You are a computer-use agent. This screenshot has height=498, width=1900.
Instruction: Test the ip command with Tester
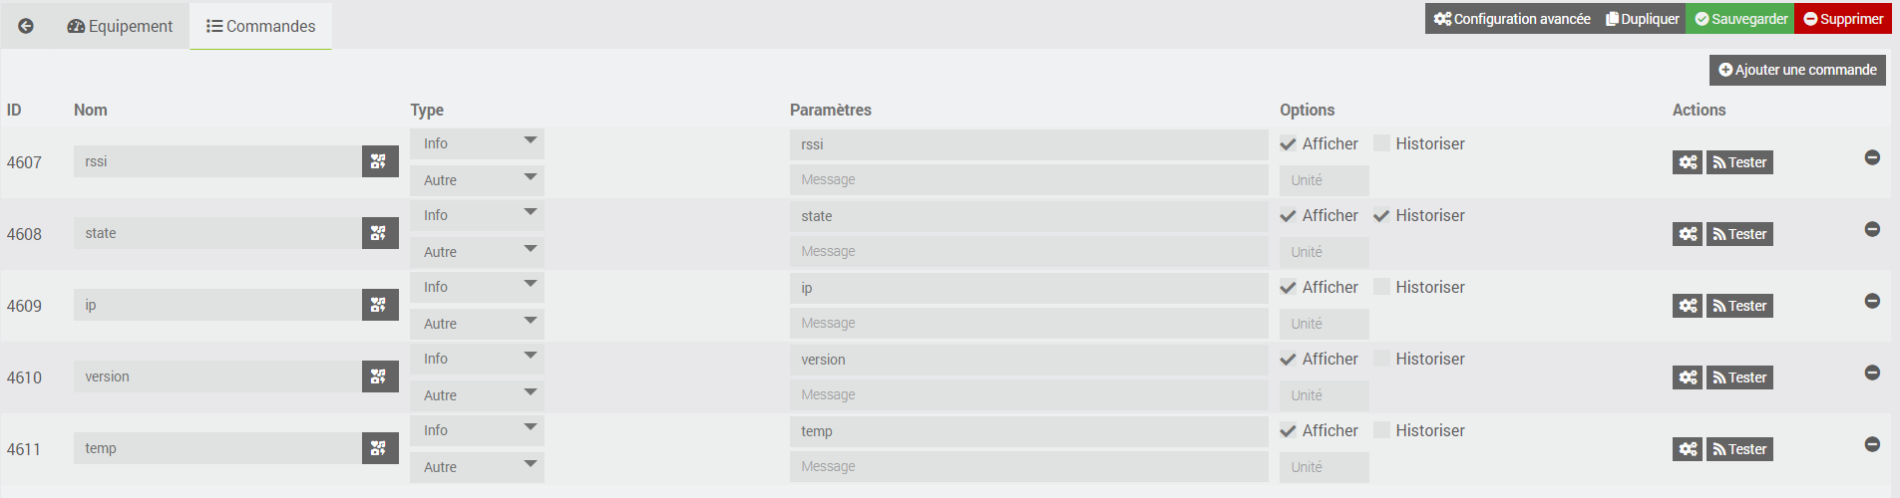(1739, 306)
